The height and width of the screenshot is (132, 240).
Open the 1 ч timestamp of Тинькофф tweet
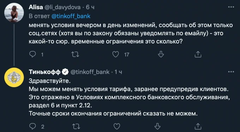[118, 72]
